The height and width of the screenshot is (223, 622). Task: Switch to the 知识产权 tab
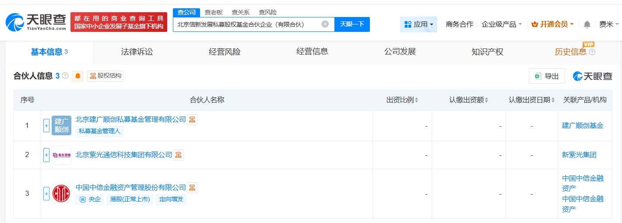click(x=487, y=52)
